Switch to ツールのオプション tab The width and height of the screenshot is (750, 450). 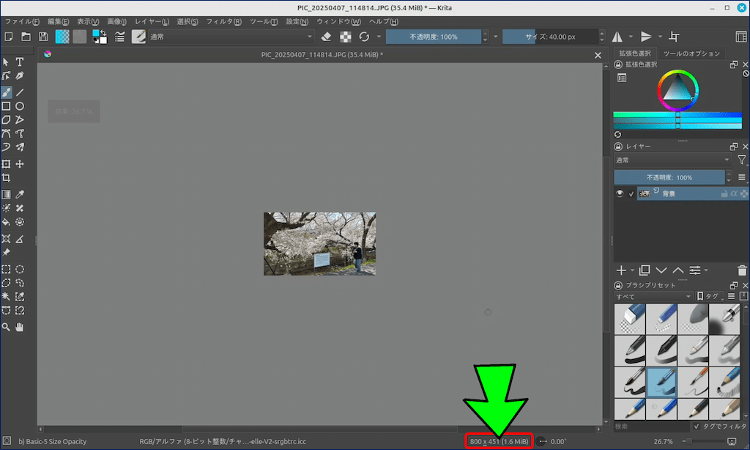691,54
